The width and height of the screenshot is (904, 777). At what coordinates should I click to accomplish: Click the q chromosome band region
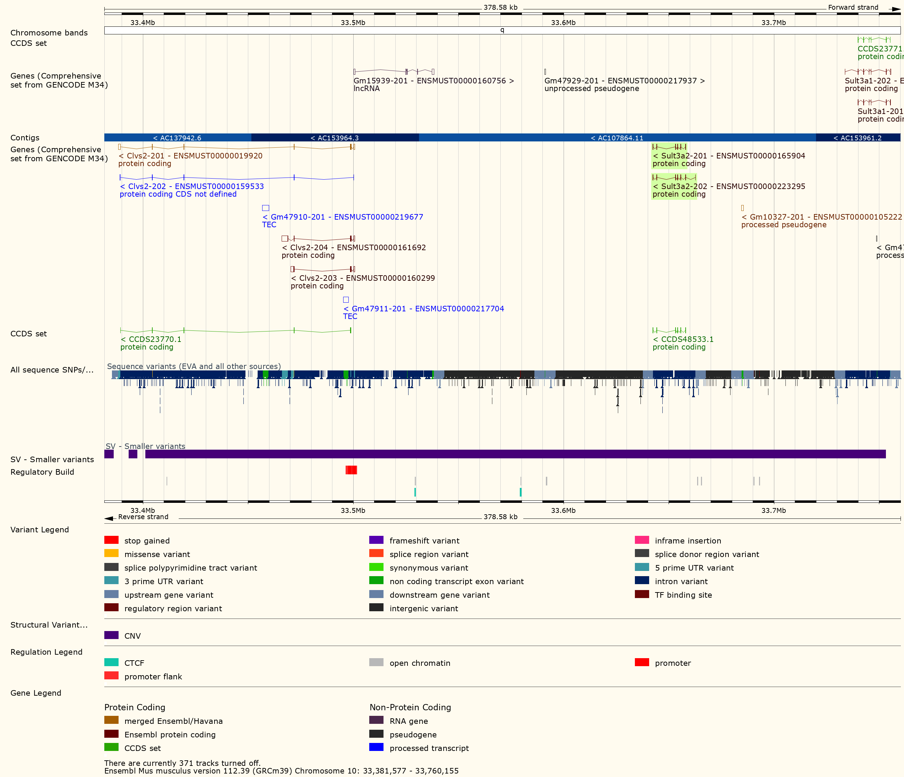(502, 31)
